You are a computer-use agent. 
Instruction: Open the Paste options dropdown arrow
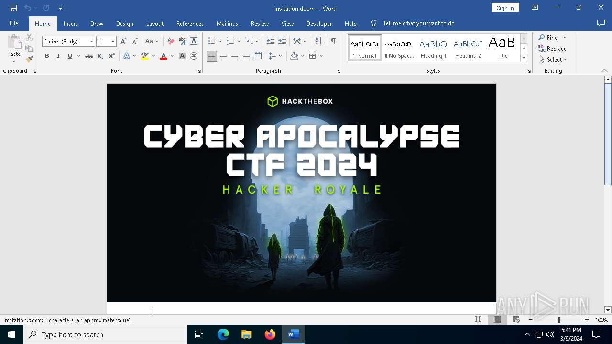pyautogui.click(x=14, y=61)
